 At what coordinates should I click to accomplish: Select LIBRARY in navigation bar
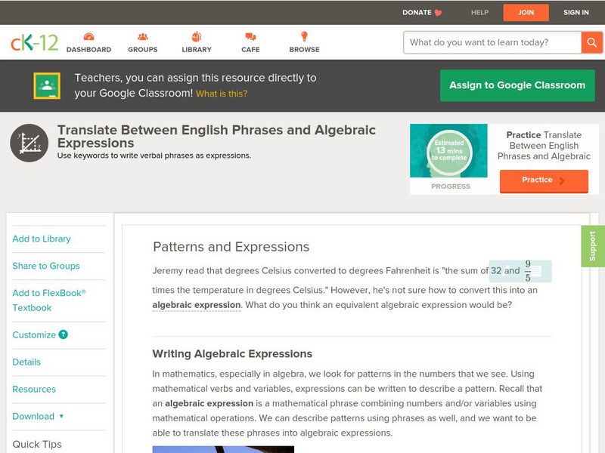197,49
